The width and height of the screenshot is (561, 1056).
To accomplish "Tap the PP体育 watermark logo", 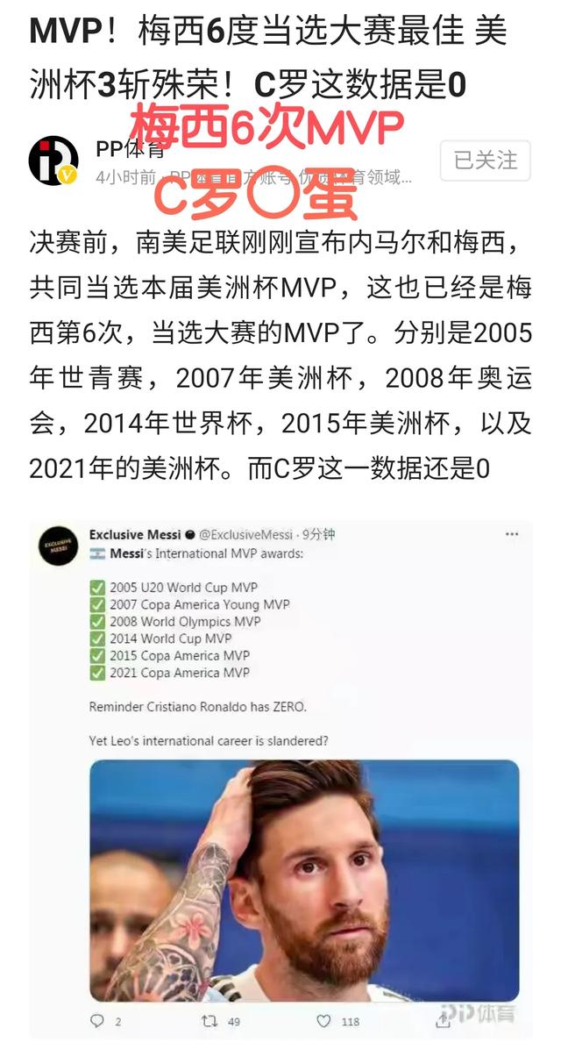I will pyautogui.click(x=478, y=1014).
